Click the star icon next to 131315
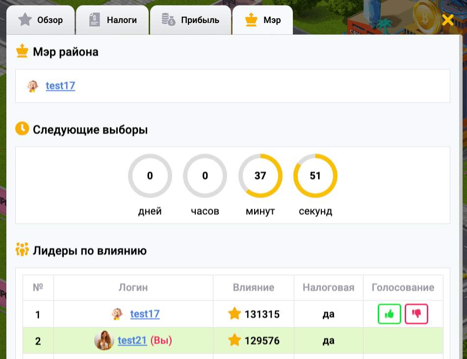Screen dimensions: 467x359 tap(234, 314)
